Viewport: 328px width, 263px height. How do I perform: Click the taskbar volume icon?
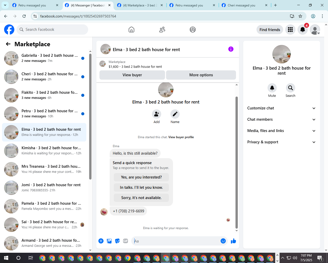tap(295, 258)
